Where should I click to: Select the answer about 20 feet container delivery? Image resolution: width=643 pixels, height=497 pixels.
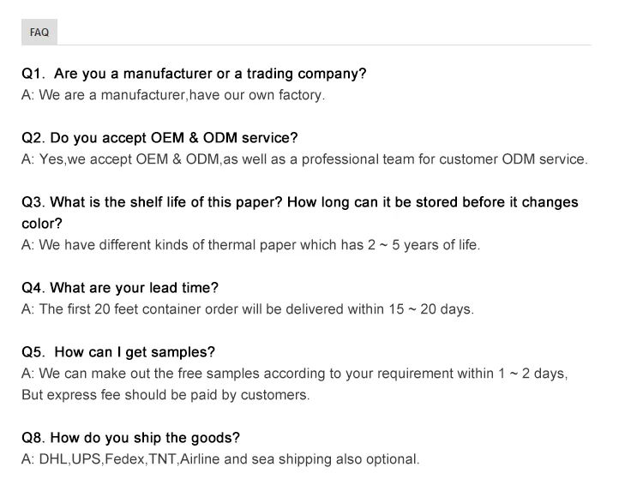point(247,309)
